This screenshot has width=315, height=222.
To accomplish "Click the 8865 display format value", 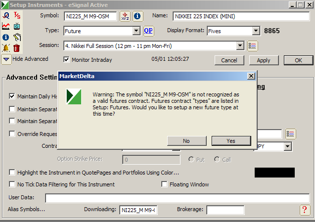I will 272,31.
